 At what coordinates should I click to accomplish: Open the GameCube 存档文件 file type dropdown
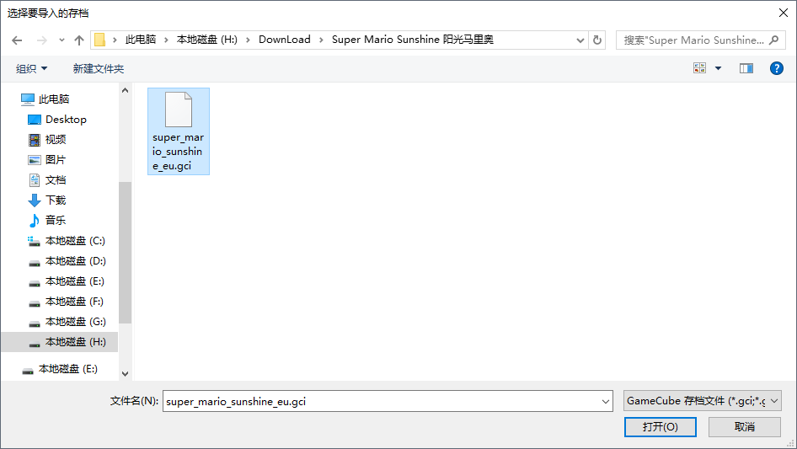(702, 401)
